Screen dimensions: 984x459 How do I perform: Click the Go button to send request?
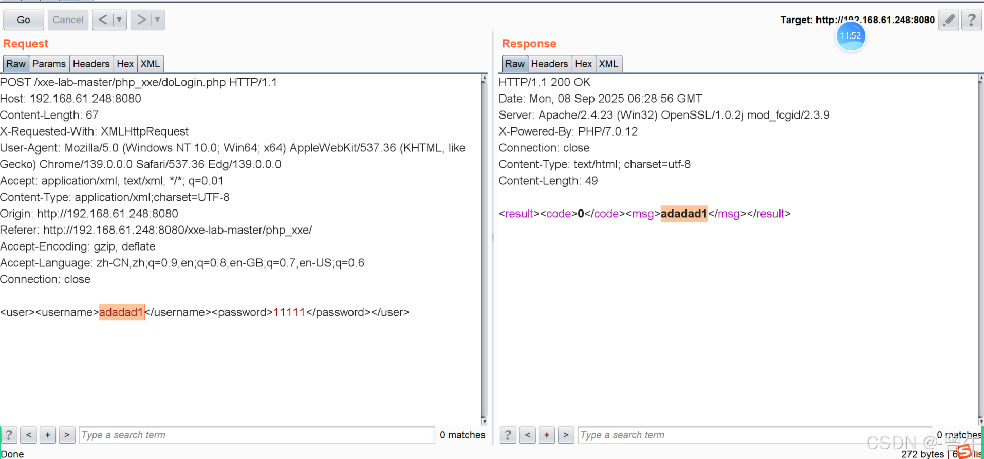coord(24,20)
